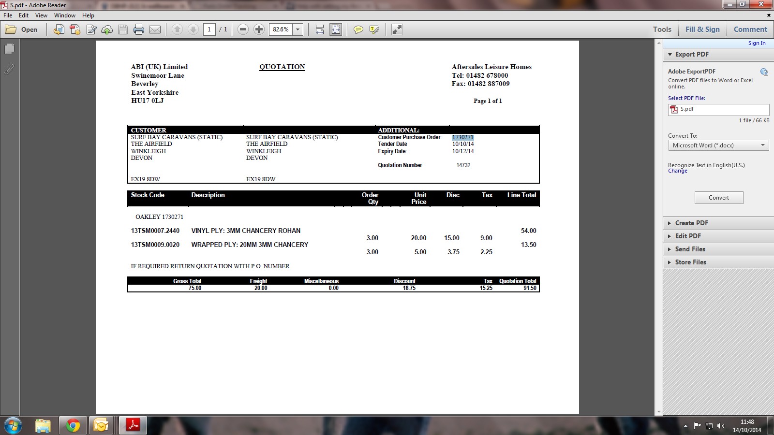This screenshot has height=435, width=774.
Task: Click the email envelope toolbar icon
Action: [x=155, y=29]
